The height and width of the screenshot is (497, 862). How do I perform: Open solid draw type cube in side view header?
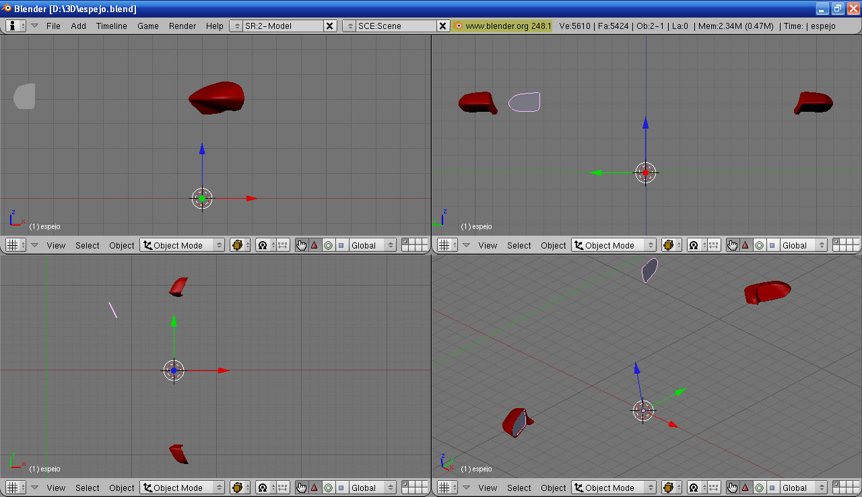pos(671,245)
